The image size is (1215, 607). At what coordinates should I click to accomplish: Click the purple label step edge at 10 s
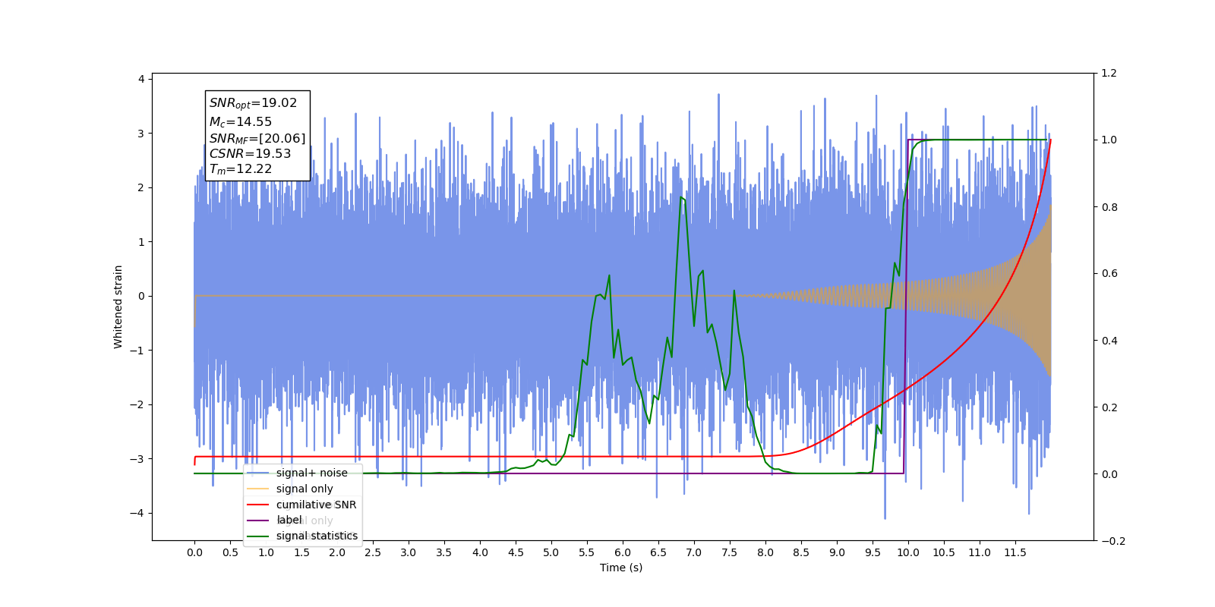pos(906,307)
